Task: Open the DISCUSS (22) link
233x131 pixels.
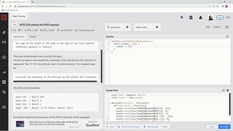Action: click(x=151, y=127)
